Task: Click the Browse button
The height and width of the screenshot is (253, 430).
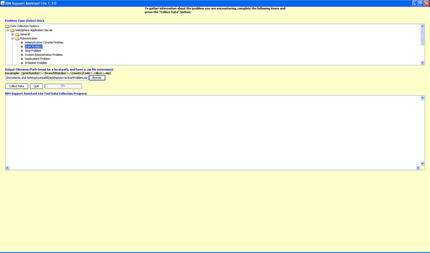Action: (97, 78)
